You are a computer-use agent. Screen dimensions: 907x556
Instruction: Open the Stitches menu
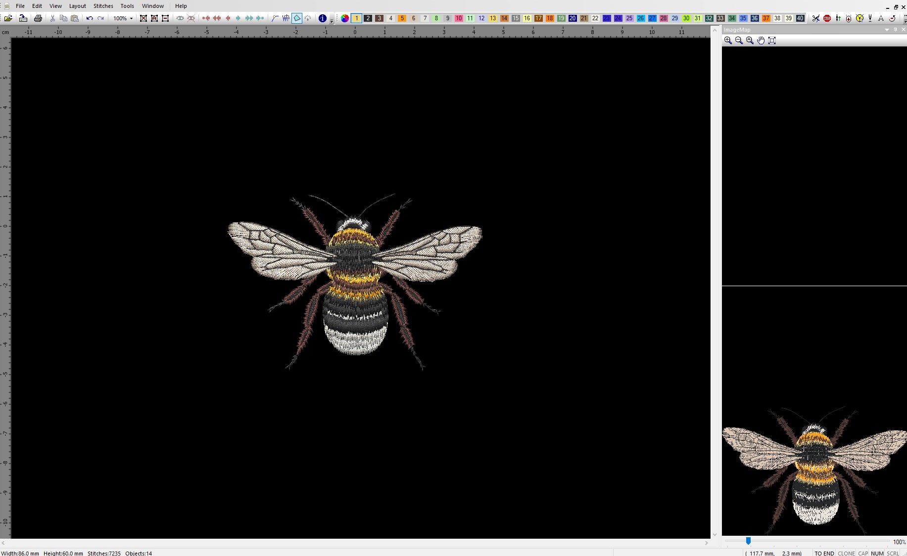click(x=103, y=6)
